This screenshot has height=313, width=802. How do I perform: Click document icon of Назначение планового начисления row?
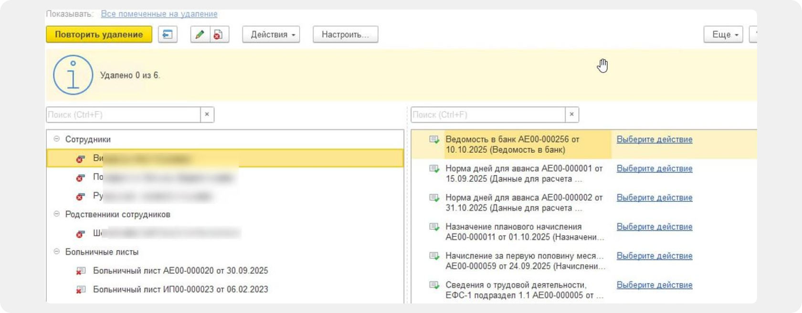[x=434, y=227]
